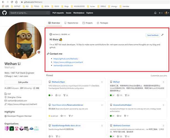Switch to the Projects tab
Image resolution: width=170 pixels, height=138 pixels.
88,23
